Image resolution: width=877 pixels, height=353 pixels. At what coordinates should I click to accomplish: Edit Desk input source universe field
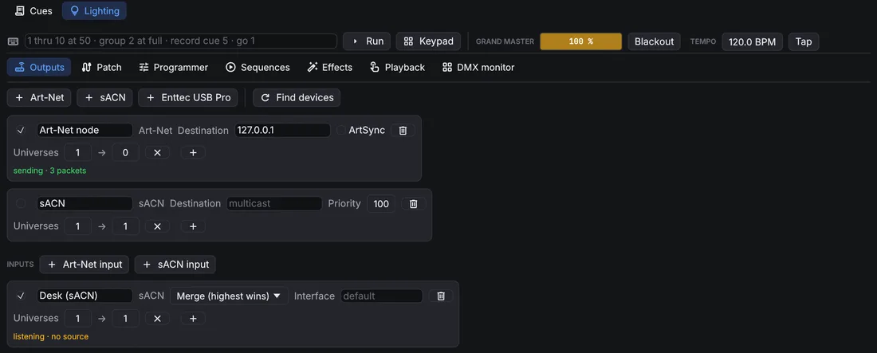(x=78, y=318)
